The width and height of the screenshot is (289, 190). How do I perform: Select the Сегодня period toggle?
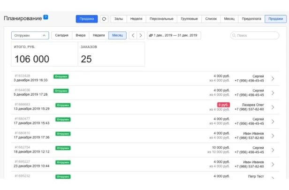tap(61, 36)
